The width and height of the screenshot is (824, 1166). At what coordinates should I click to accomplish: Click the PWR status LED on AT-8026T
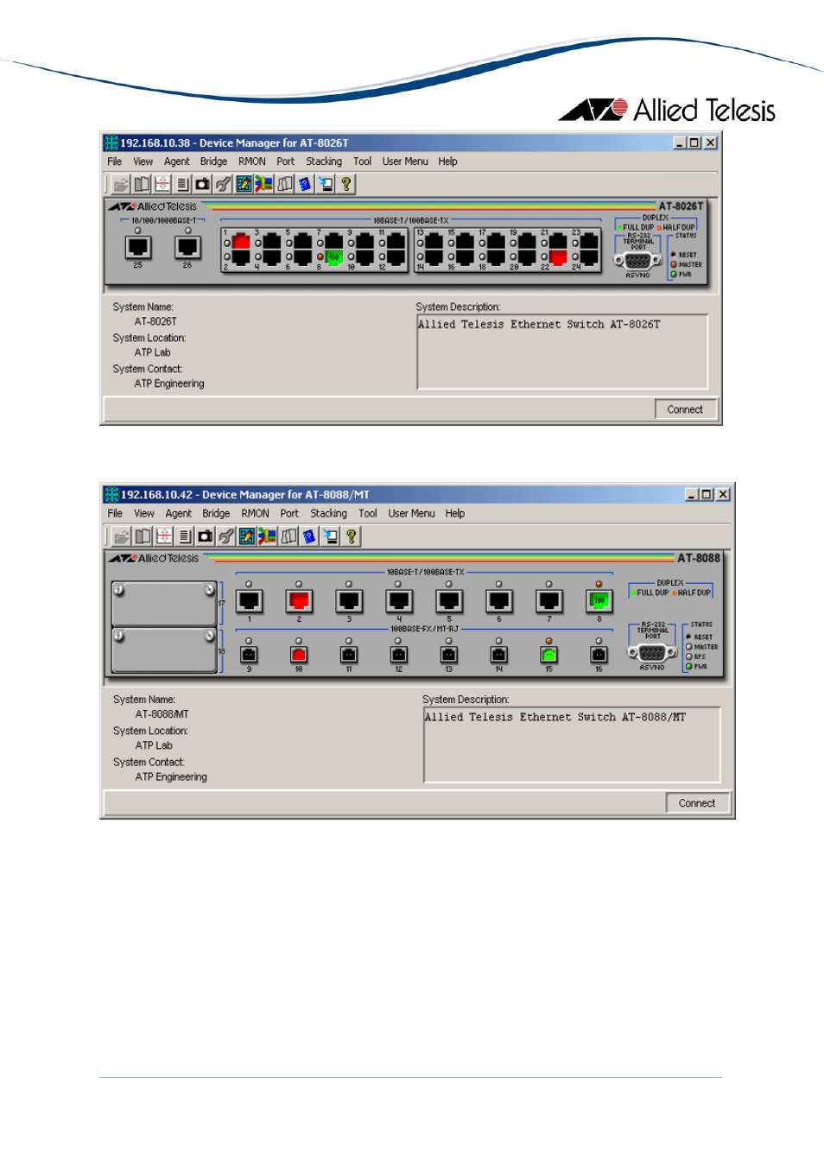tap(674, 275)
